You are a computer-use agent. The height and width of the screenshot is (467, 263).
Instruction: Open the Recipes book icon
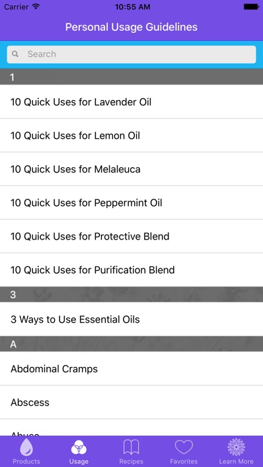click(131, 448)
